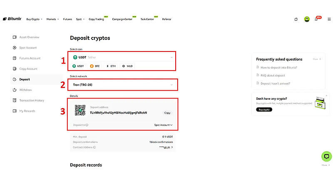
Task: Select the WLD quick coin chip
Action: (127, 66)
